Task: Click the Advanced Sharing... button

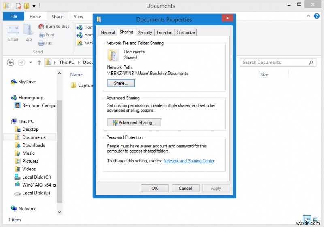Action: point(134,122)
